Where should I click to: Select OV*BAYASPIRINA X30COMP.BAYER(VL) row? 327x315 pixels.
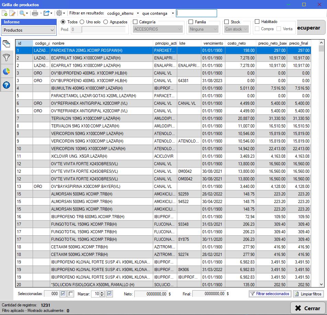[x=163, y=186]
